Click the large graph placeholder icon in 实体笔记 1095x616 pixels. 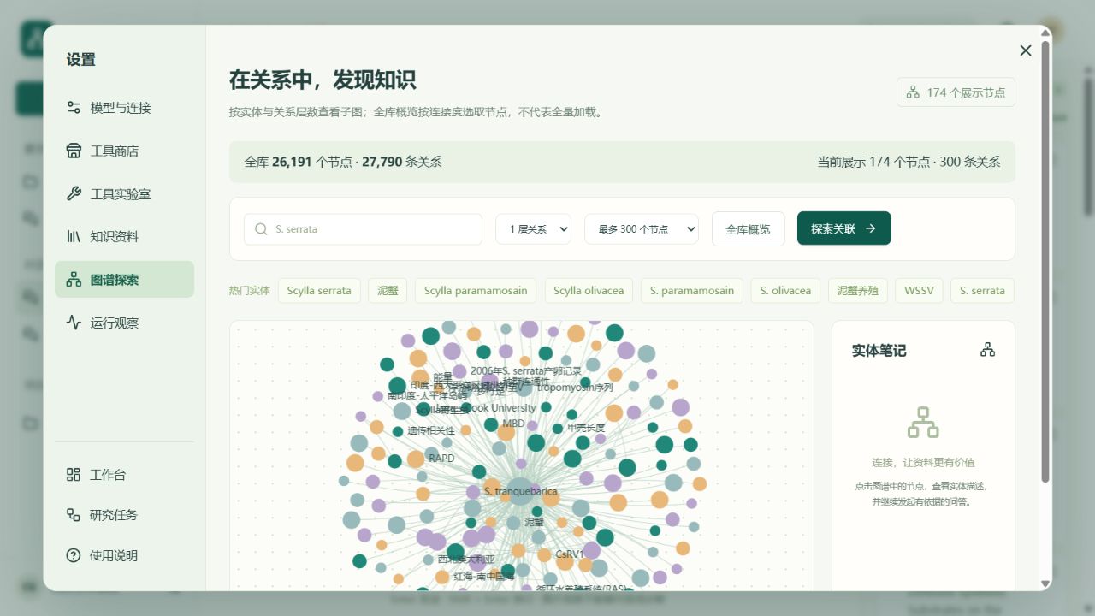923,422
